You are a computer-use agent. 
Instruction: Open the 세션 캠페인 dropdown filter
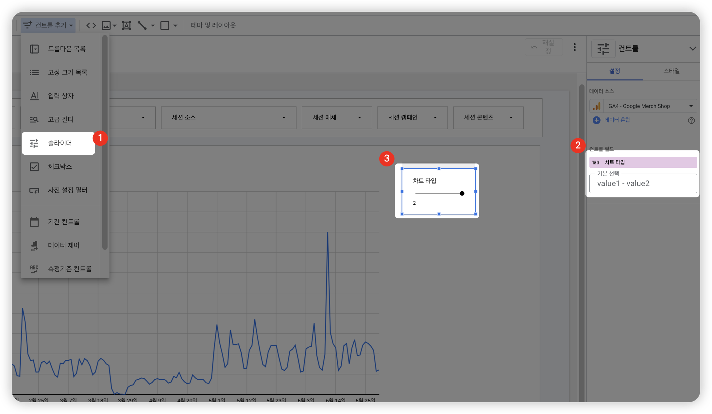413,117
